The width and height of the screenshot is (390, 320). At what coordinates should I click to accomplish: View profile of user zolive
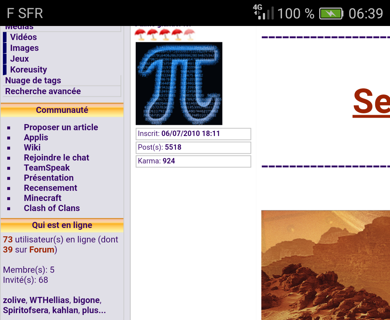(14, 300)
